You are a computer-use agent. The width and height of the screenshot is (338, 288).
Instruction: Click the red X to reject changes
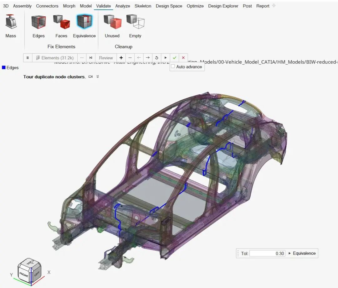click(x=183, y=58)
